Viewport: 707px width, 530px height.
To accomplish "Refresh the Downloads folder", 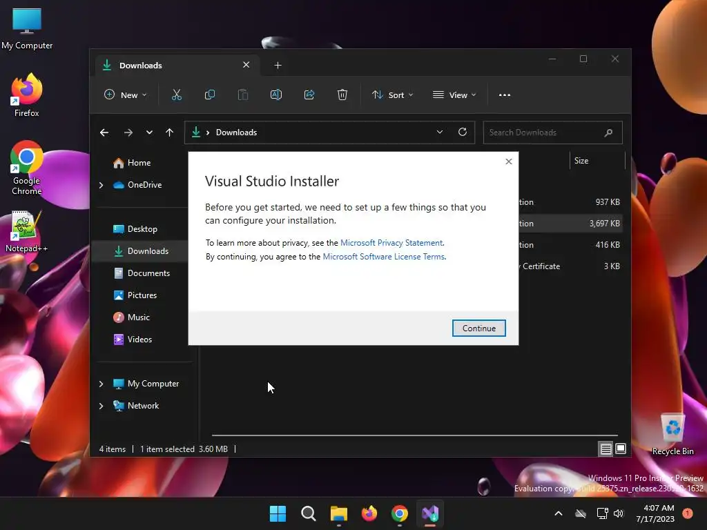I will [x=462, y=132].
